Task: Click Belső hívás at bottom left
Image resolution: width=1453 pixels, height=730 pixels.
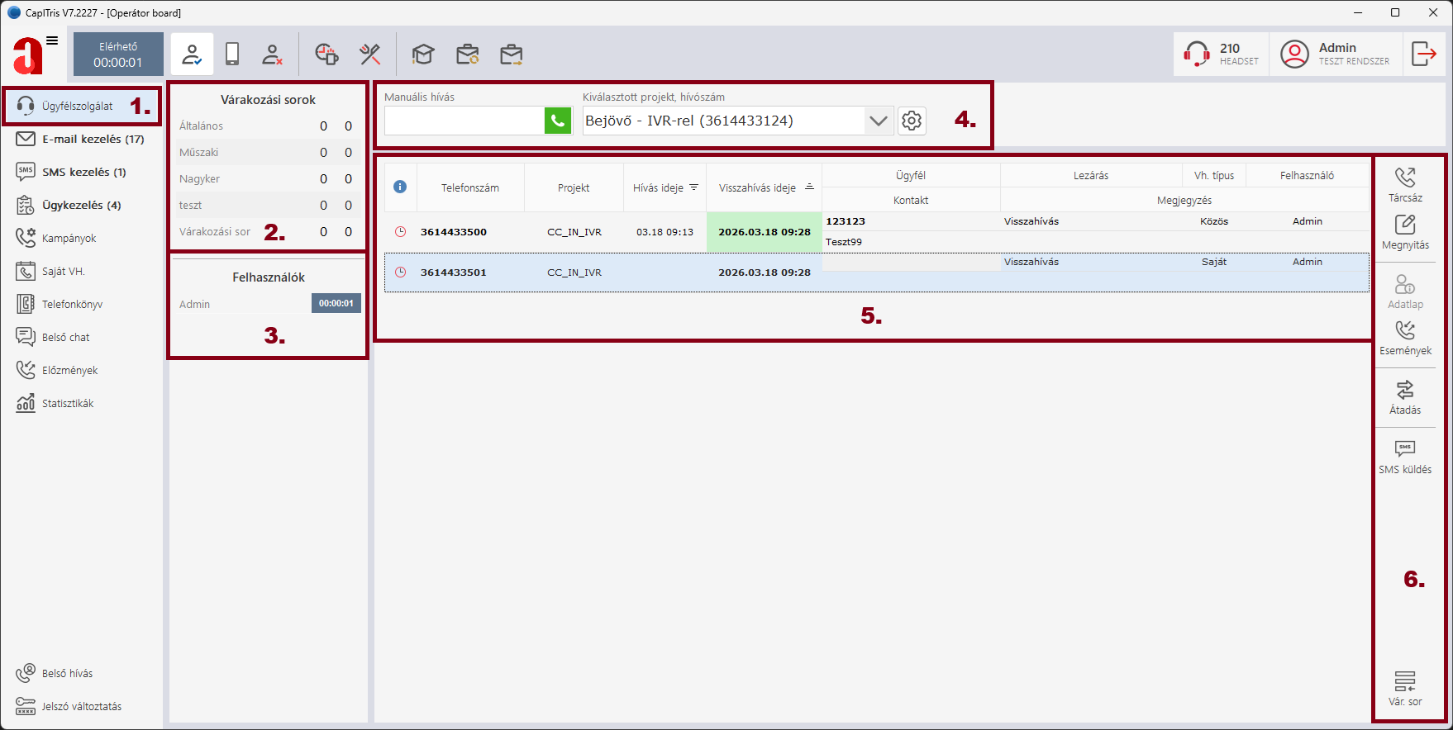Action: coord(67,674)
